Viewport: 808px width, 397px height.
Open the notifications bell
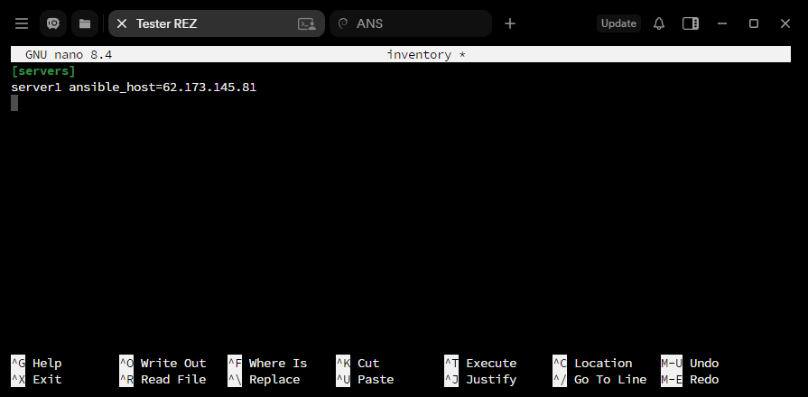click(658, 23)
